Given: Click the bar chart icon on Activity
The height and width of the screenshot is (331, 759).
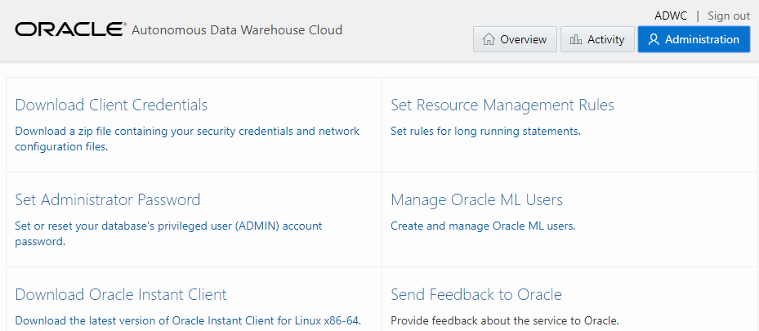Looking at the screenshot, I should coord(576,39).
